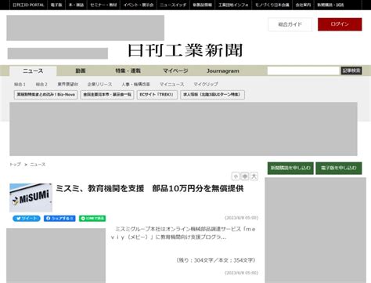Open the Journagram tab
The width and height of the screenshot is (371, 283).
223,71
